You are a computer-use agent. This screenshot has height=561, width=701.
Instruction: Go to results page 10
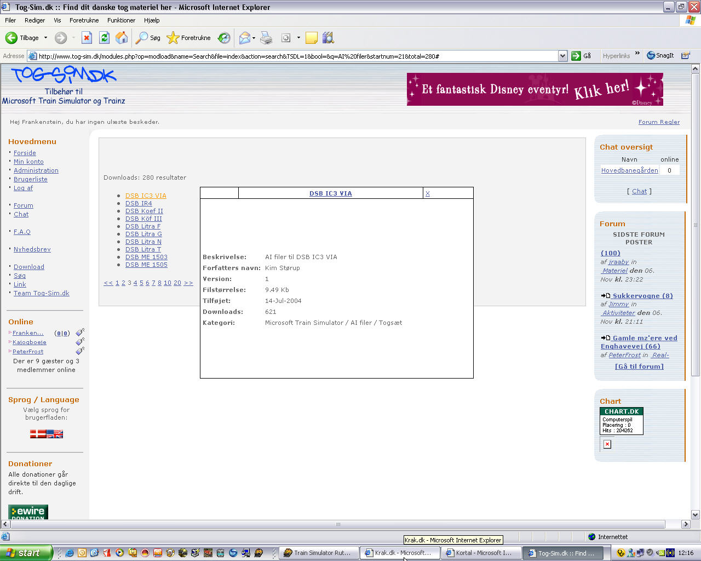(x=168, y=283)
